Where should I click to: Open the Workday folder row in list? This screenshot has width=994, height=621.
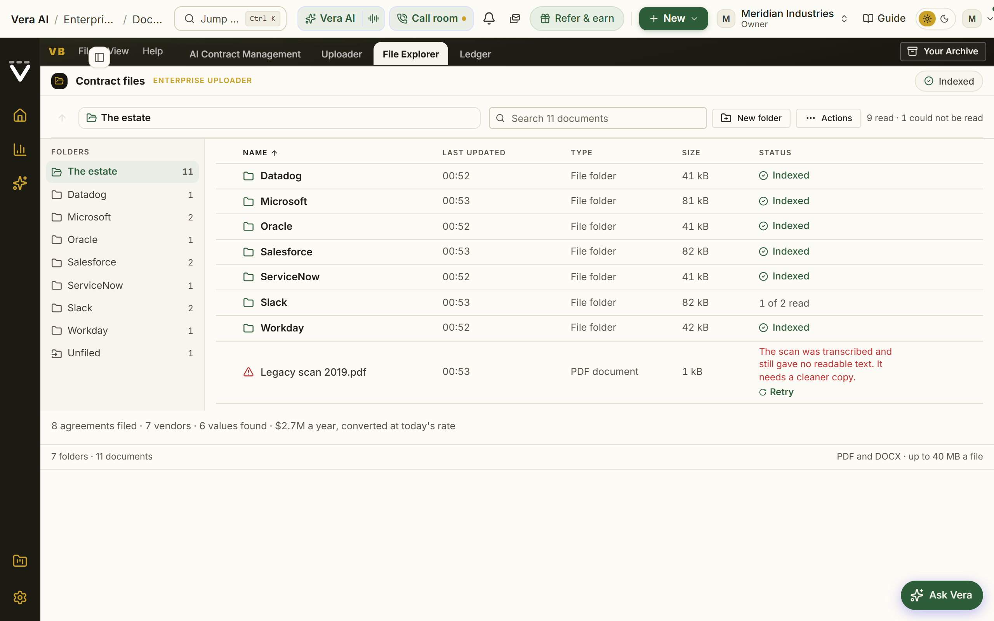(x=599, y=328)
